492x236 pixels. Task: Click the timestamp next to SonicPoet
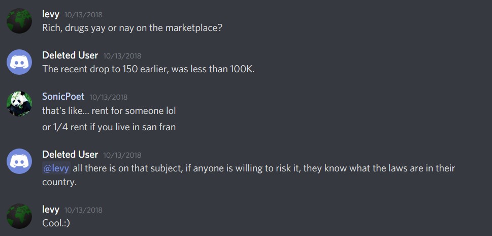pos(109,97)
